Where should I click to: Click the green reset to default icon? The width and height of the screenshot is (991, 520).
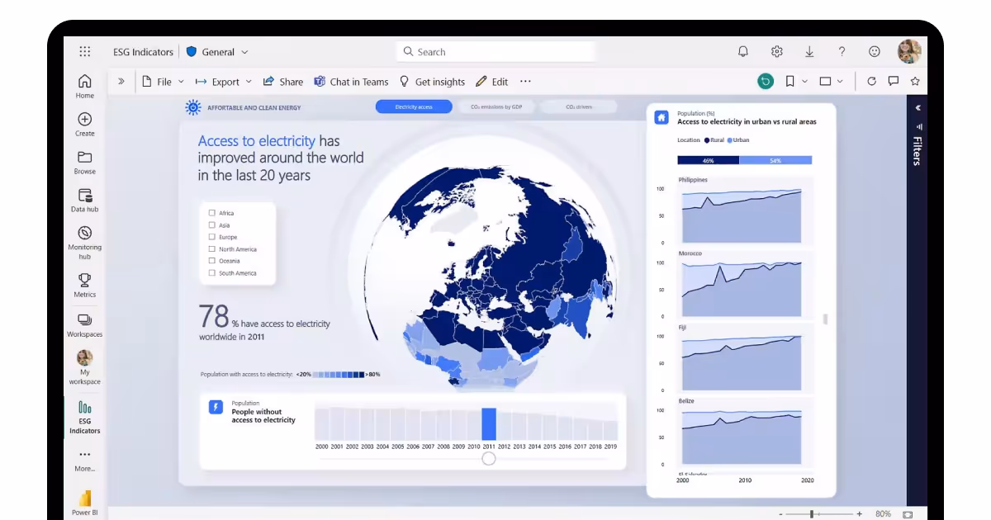[x=766, y=81]
